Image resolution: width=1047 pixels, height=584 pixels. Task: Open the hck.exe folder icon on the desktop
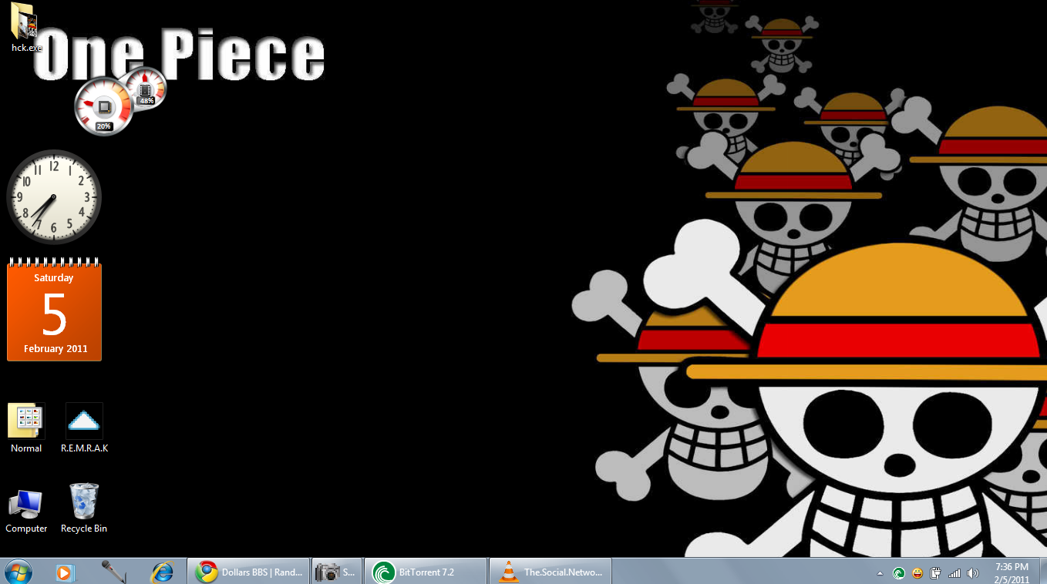pos(25,26)
